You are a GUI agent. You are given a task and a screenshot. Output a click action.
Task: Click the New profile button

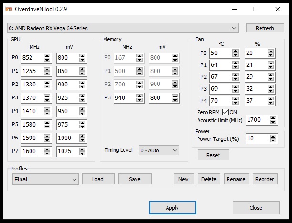coord(184,179)
